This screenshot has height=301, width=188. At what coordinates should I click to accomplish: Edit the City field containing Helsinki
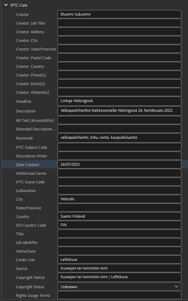point(119,199)
